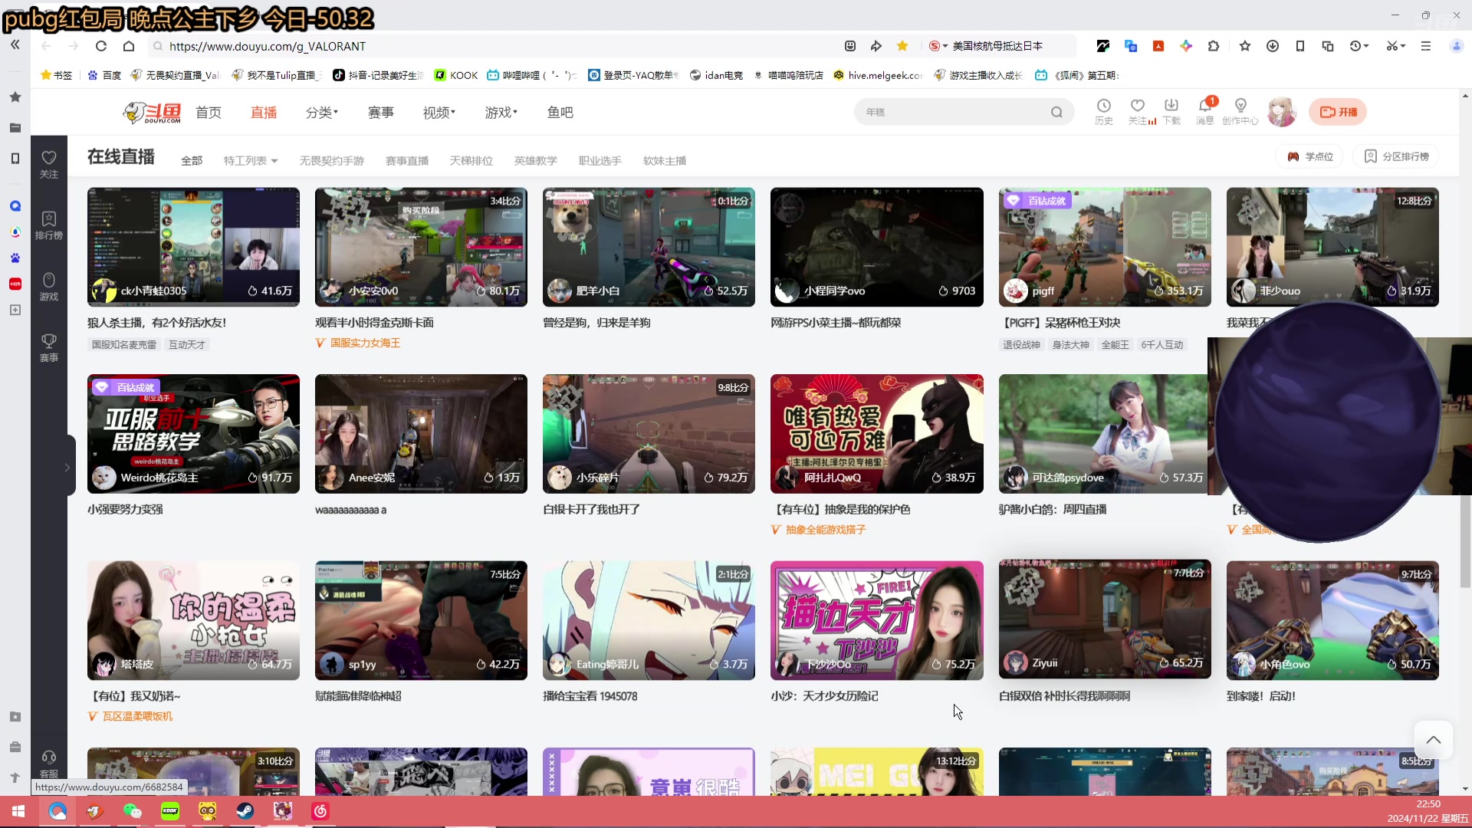
Task: Click the Douyu logo
Action: point(152,113)
